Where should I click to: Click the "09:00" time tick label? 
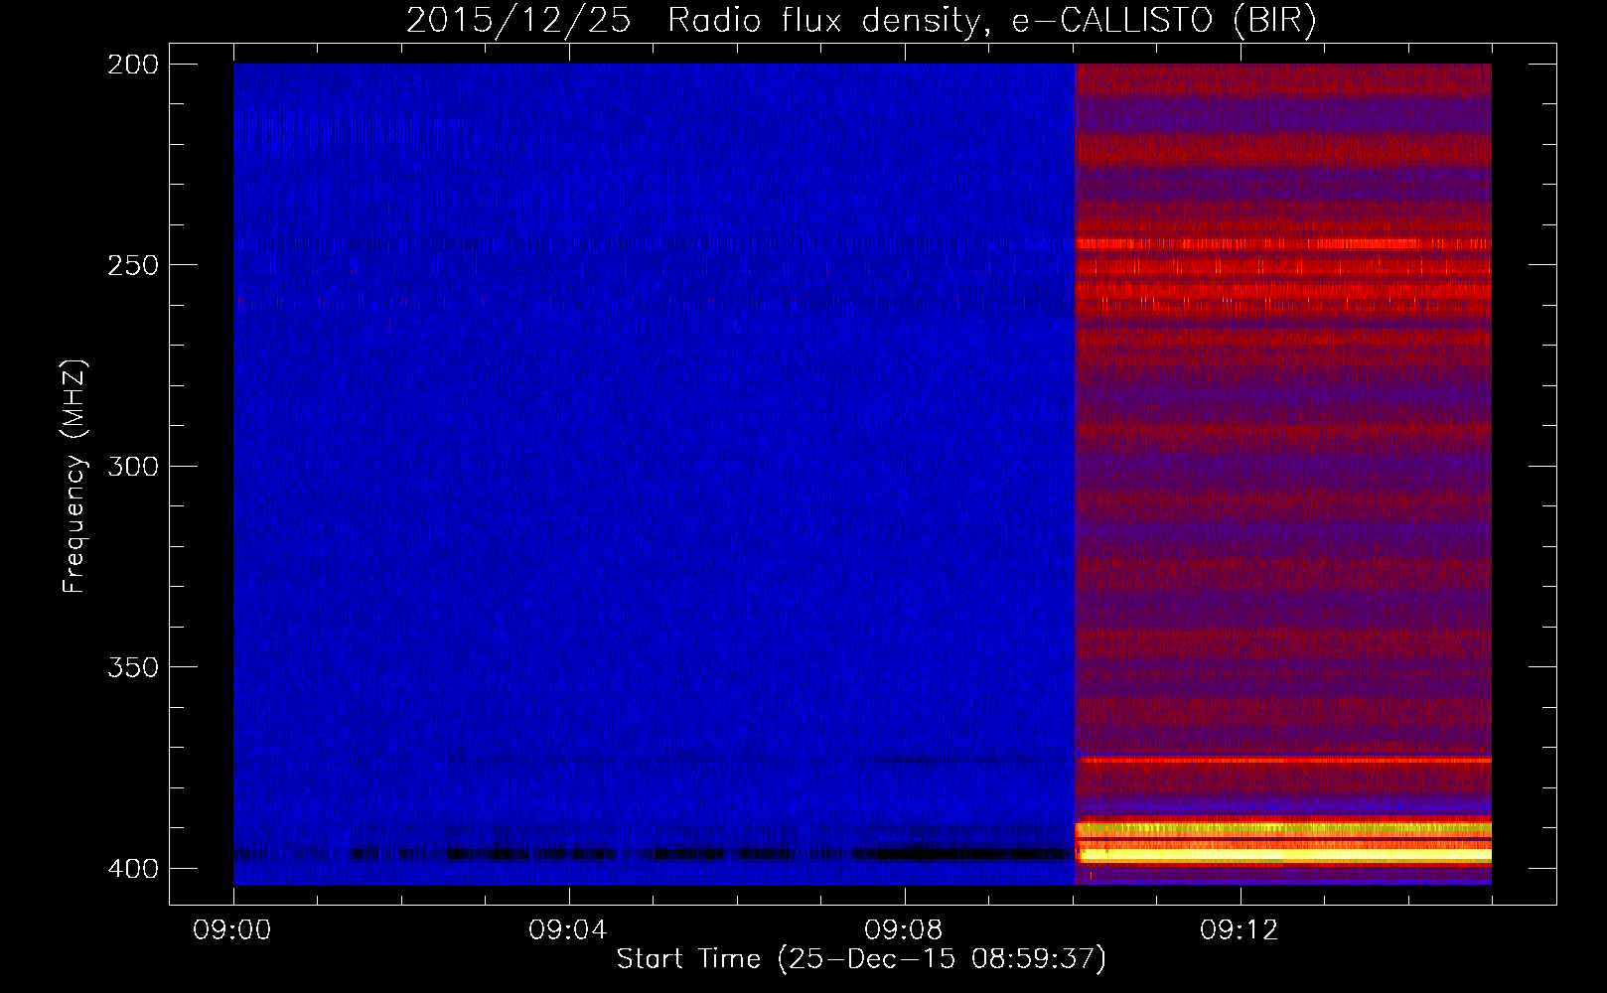pyautogui.click(x=232, y=929)
